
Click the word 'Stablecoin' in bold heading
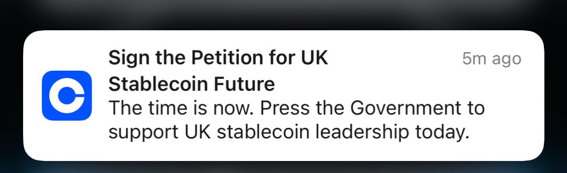point(158,84)
